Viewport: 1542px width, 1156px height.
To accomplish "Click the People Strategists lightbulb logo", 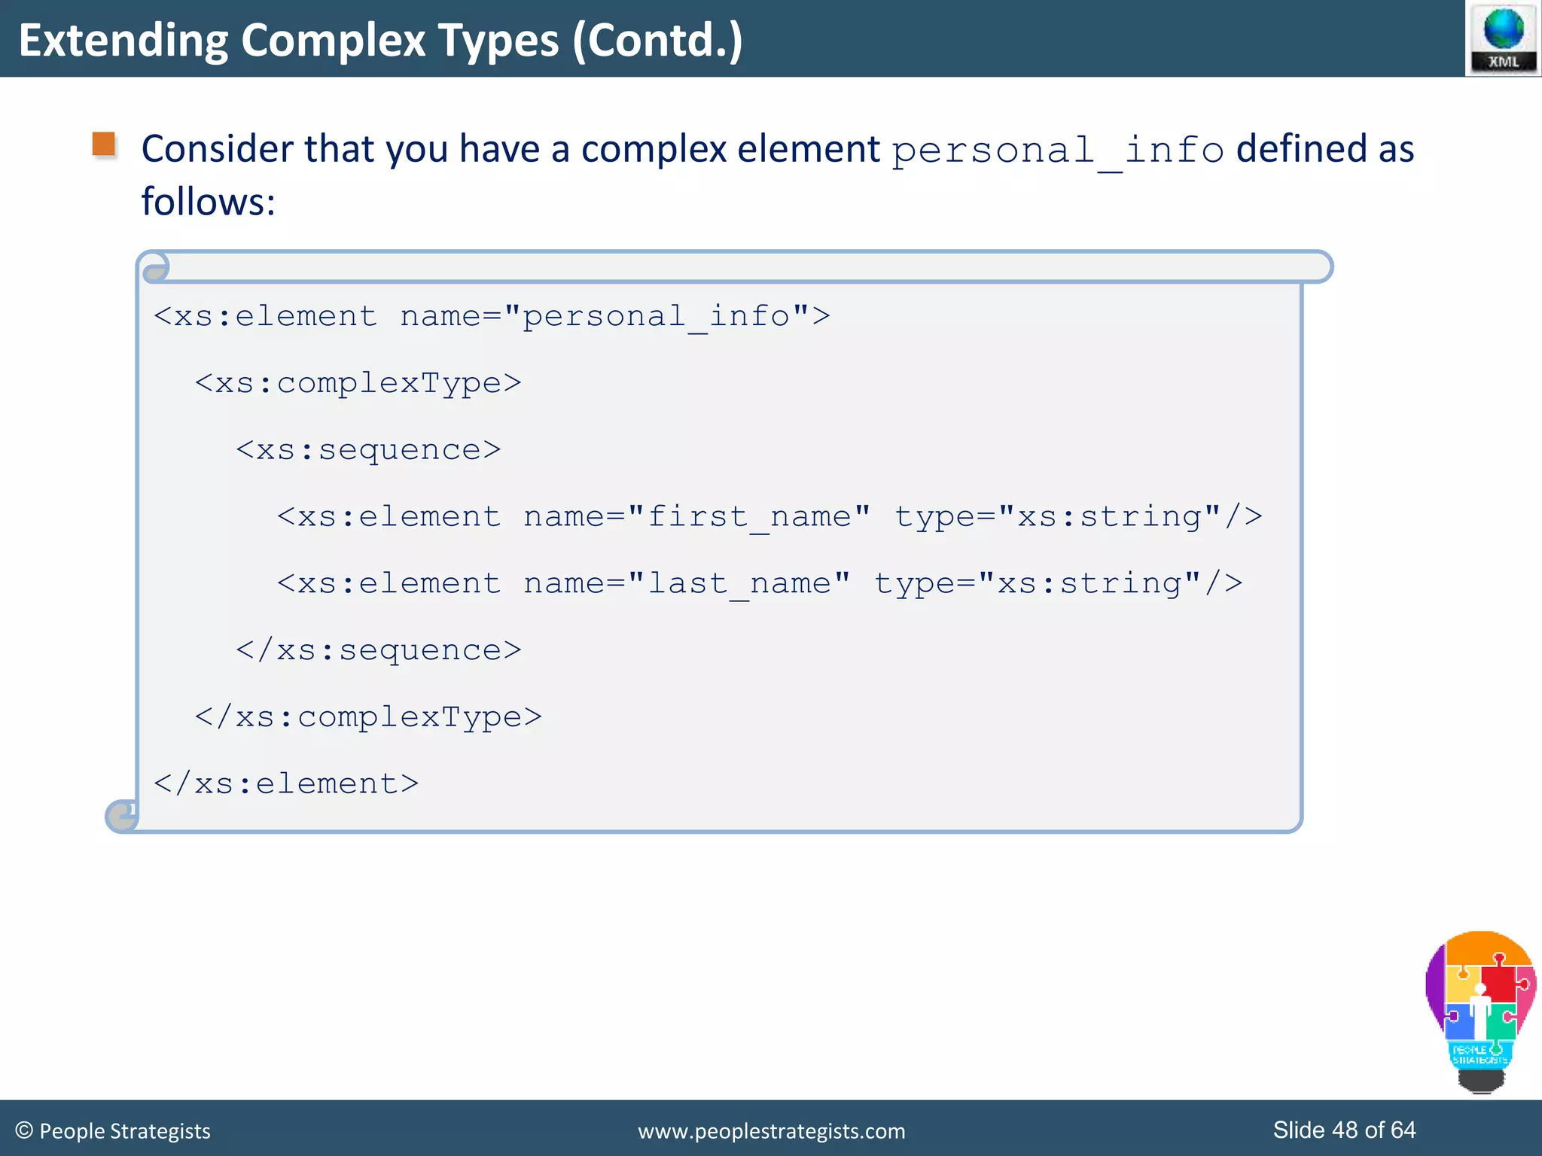I will [1480, 1012].
